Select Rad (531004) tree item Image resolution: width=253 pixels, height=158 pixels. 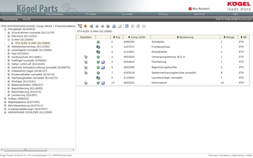[20, 54]
